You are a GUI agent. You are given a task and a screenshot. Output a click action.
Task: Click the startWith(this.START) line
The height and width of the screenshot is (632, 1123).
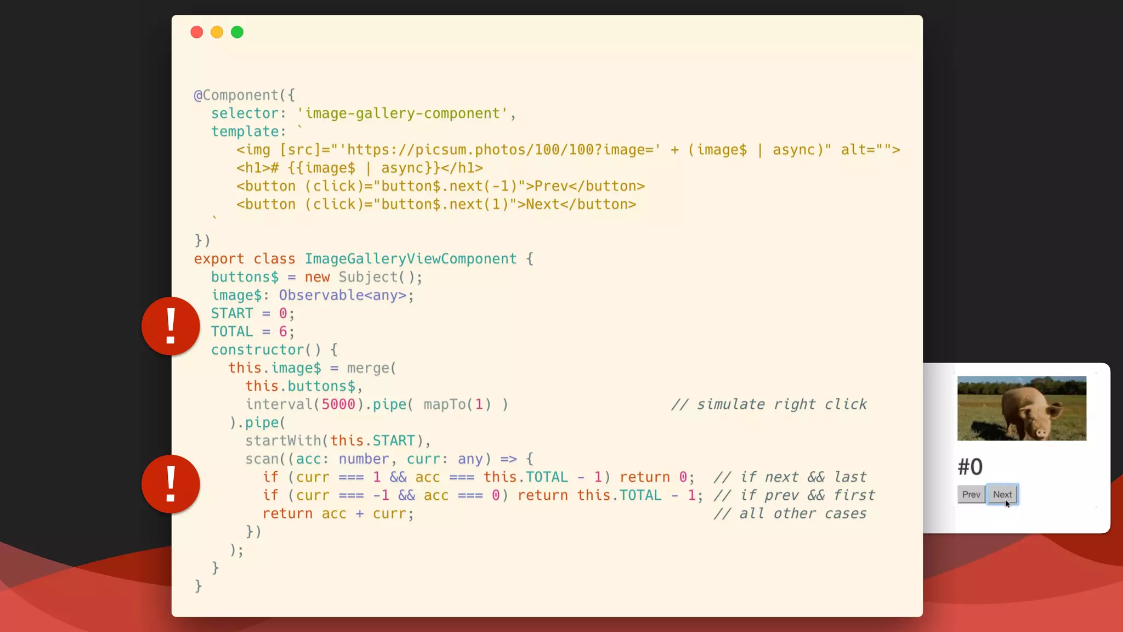[x=338, y=441]
